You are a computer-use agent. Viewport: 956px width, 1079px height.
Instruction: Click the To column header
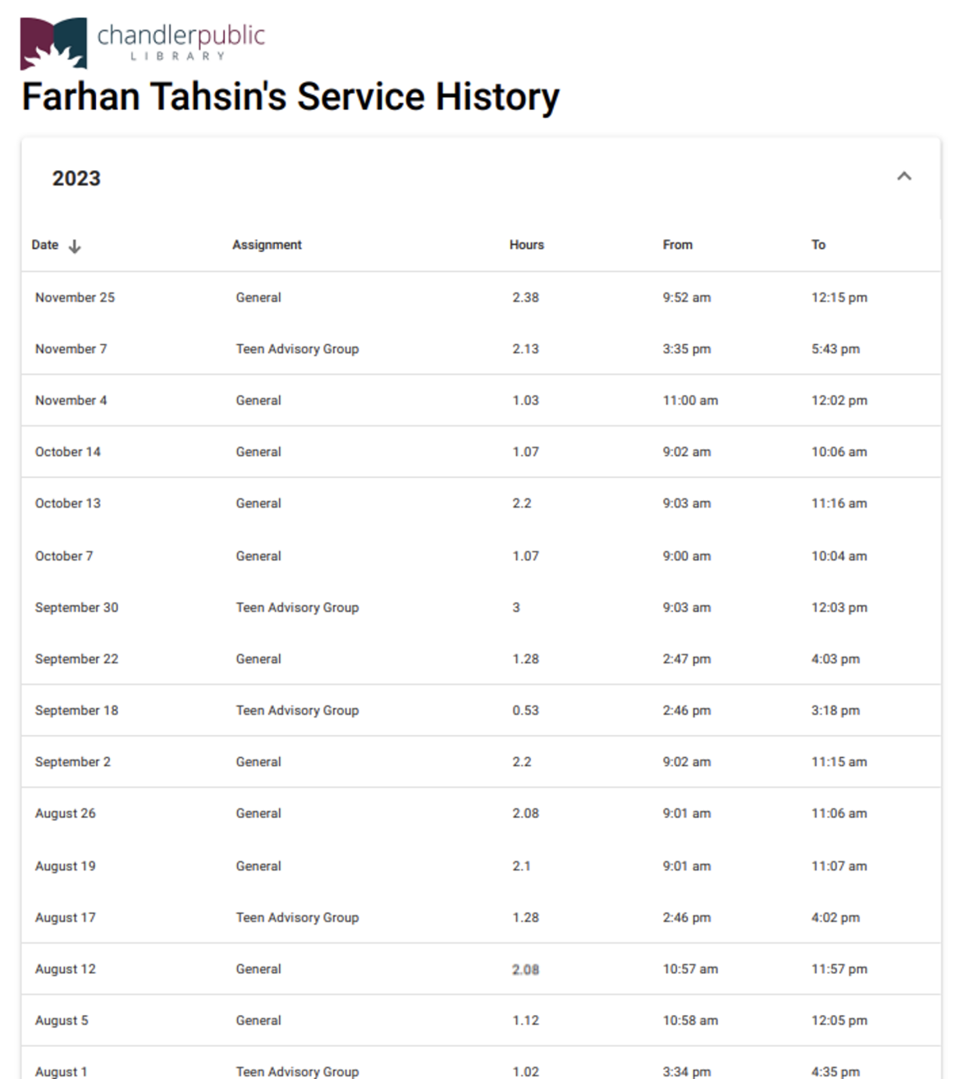click(818, 245)
